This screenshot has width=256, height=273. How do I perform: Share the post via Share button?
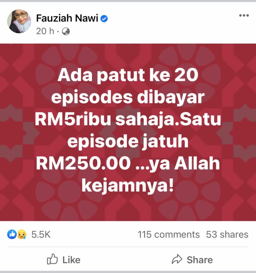tap(192, 259)
